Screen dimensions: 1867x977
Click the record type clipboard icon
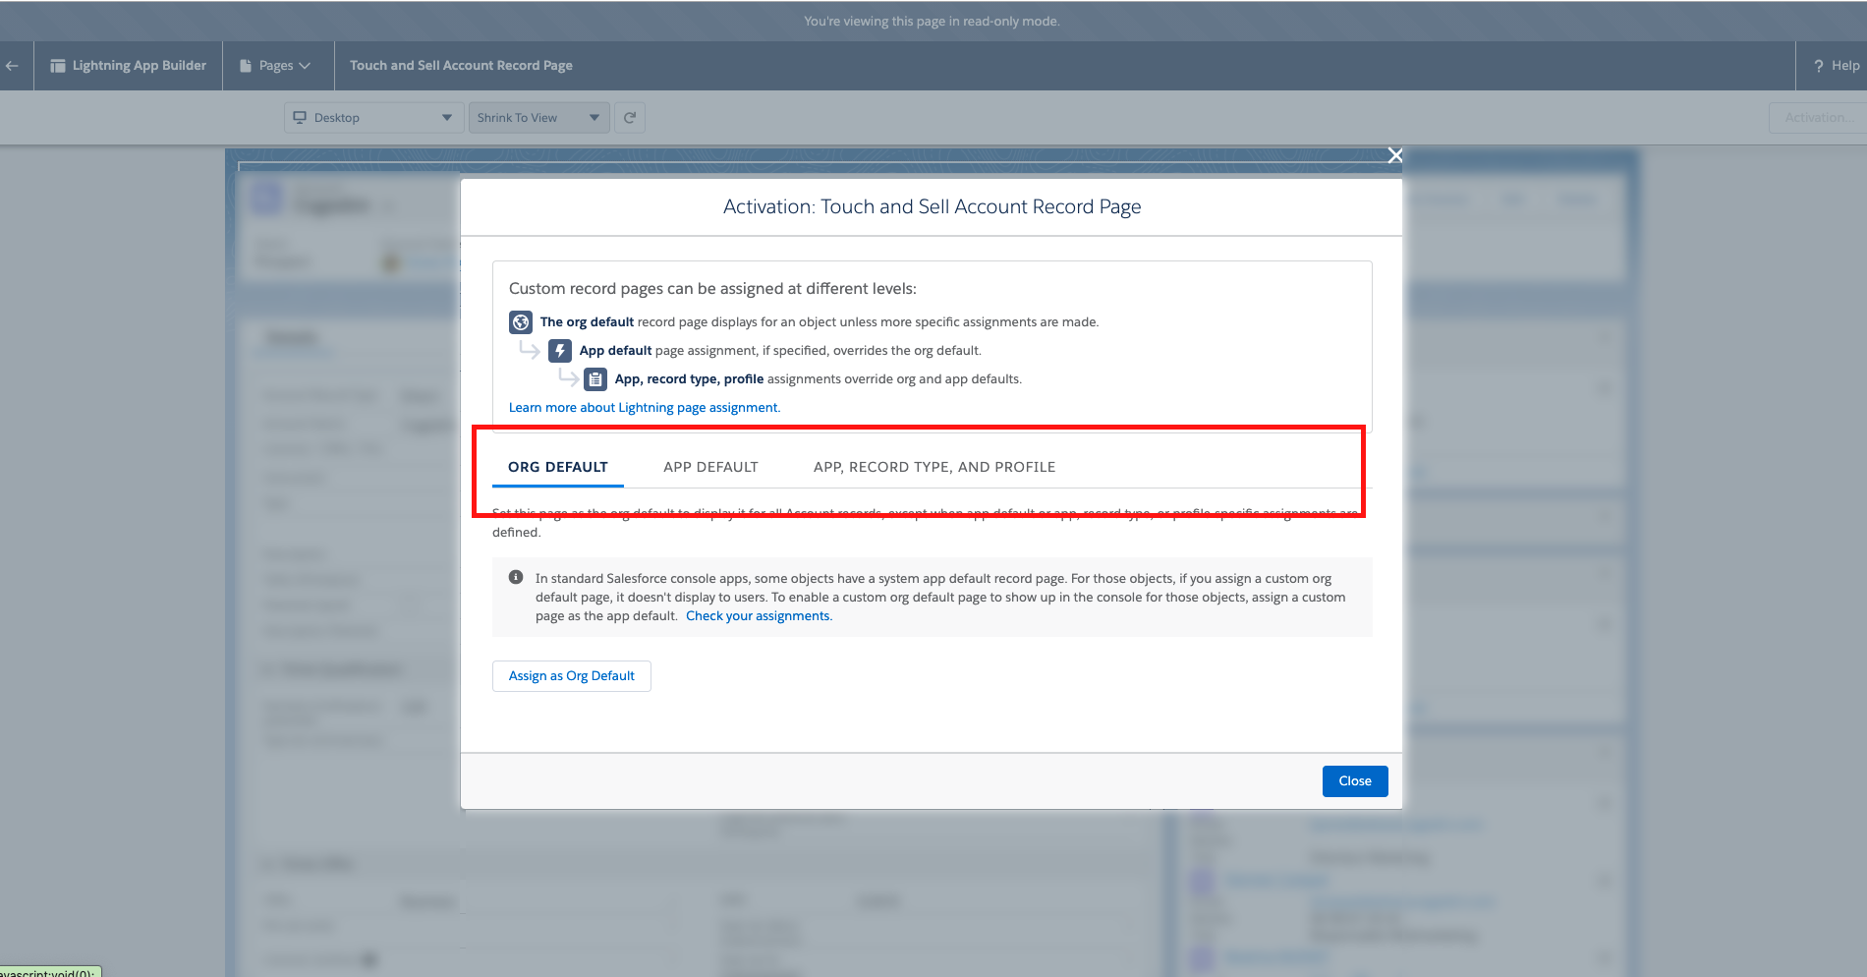click(x=595, y=379)
